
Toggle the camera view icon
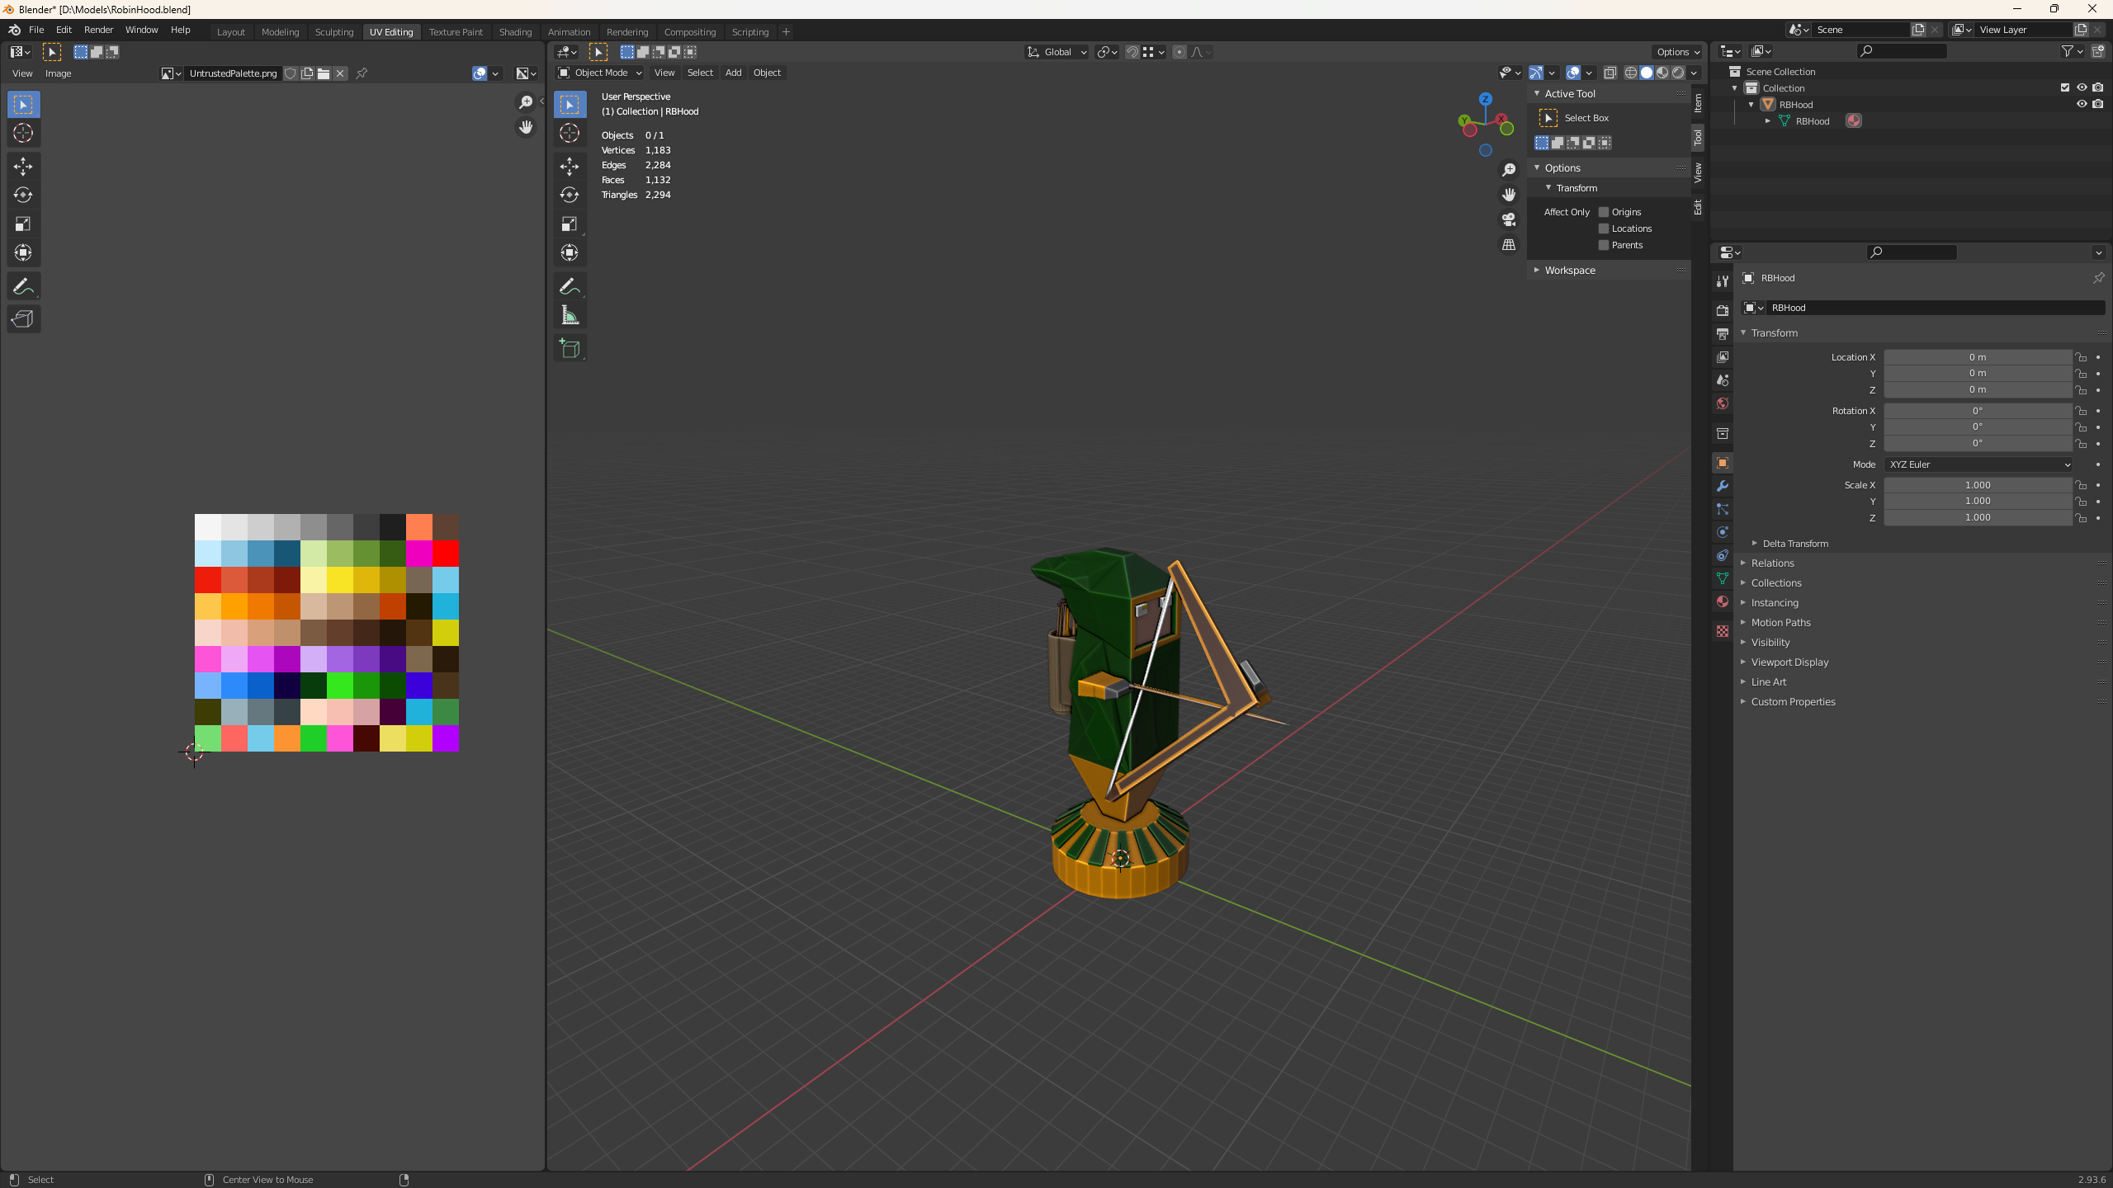click(1509, 219)
